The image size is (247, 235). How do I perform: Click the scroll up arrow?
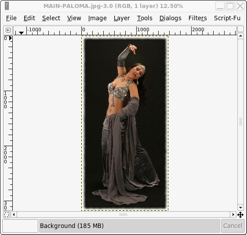click(x=240, y=36)
